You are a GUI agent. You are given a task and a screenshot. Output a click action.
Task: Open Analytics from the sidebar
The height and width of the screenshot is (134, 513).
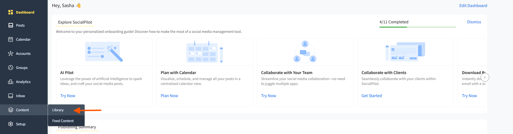click(x=23, y=82)
